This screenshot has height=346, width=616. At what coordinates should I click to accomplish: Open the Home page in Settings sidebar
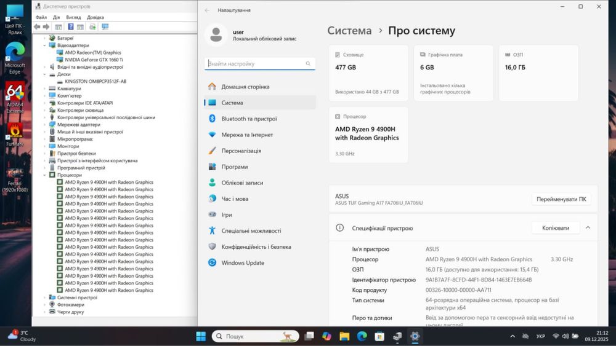pos(260,87)
